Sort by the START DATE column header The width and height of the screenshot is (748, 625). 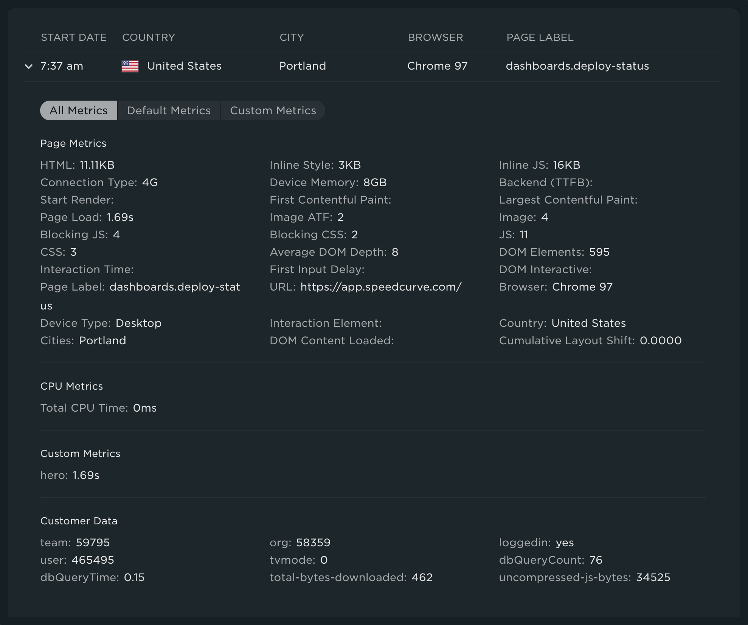pyautogui.click(x=73, y=37)
